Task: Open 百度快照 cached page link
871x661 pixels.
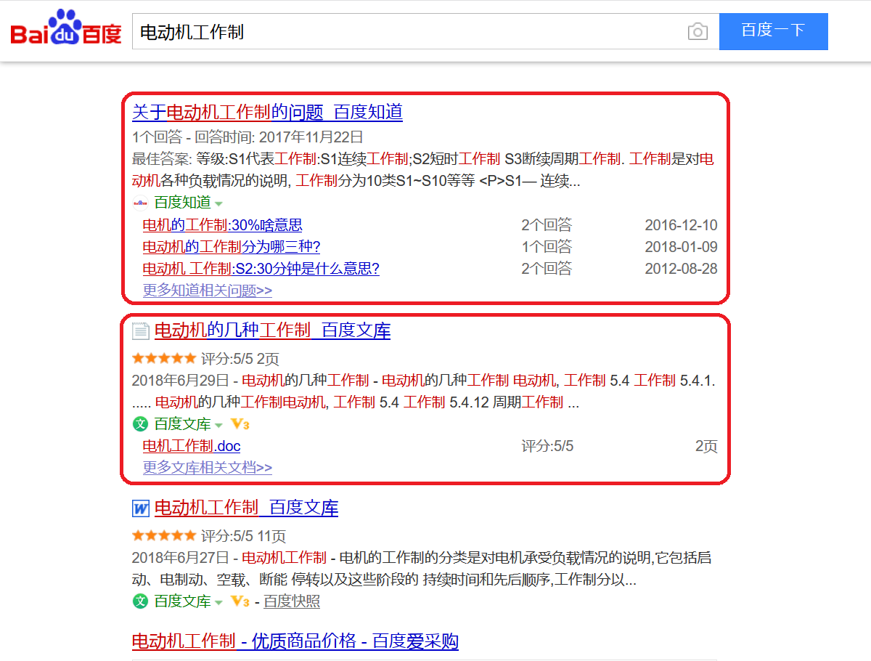Action: (x=292, y=601)
